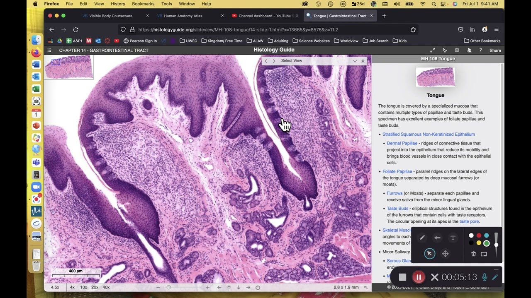The height and width of the screenshot is (298, 531).
Task: Switch to Channel dashboard YouTube tab
Action: 264,16
